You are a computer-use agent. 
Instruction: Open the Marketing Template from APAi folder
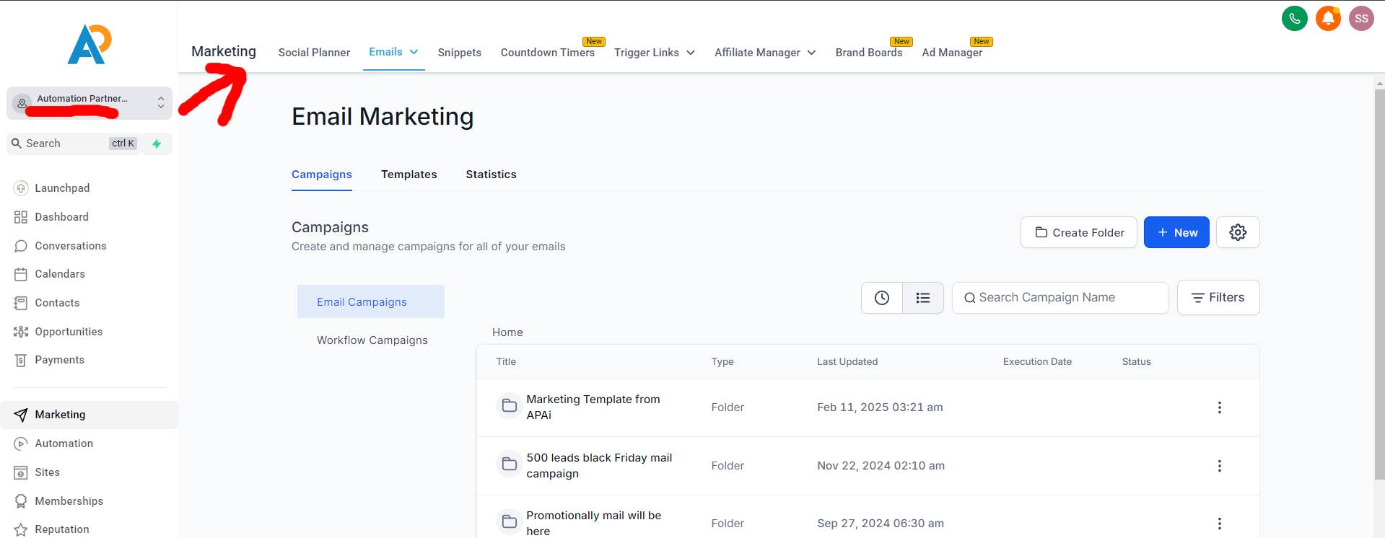(x=593, y=407)
